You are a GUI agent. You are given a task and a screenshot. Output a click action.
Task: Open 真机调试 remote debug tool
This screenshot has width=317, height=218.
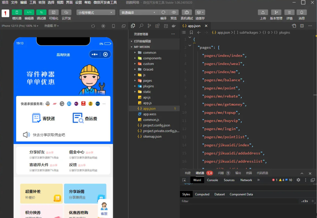[x=187, y=12]
